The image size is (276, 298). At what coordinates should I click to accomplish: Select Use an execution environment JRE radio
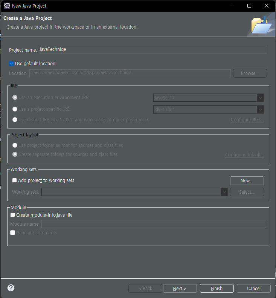tap(15, 98)
